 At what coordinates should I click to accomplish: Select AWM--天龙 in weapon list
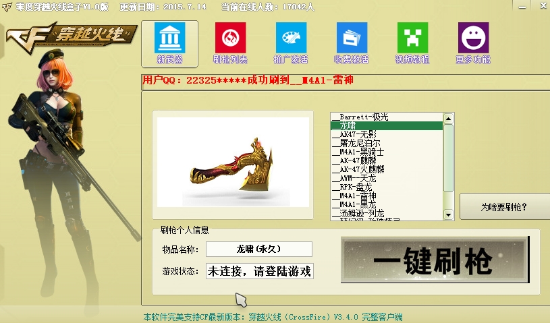click(x=387, y=178)
